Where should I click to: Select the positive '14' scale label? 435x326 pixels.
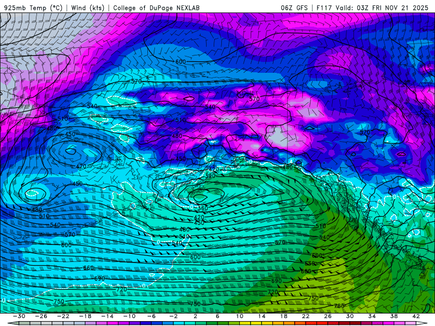(262, 316)
